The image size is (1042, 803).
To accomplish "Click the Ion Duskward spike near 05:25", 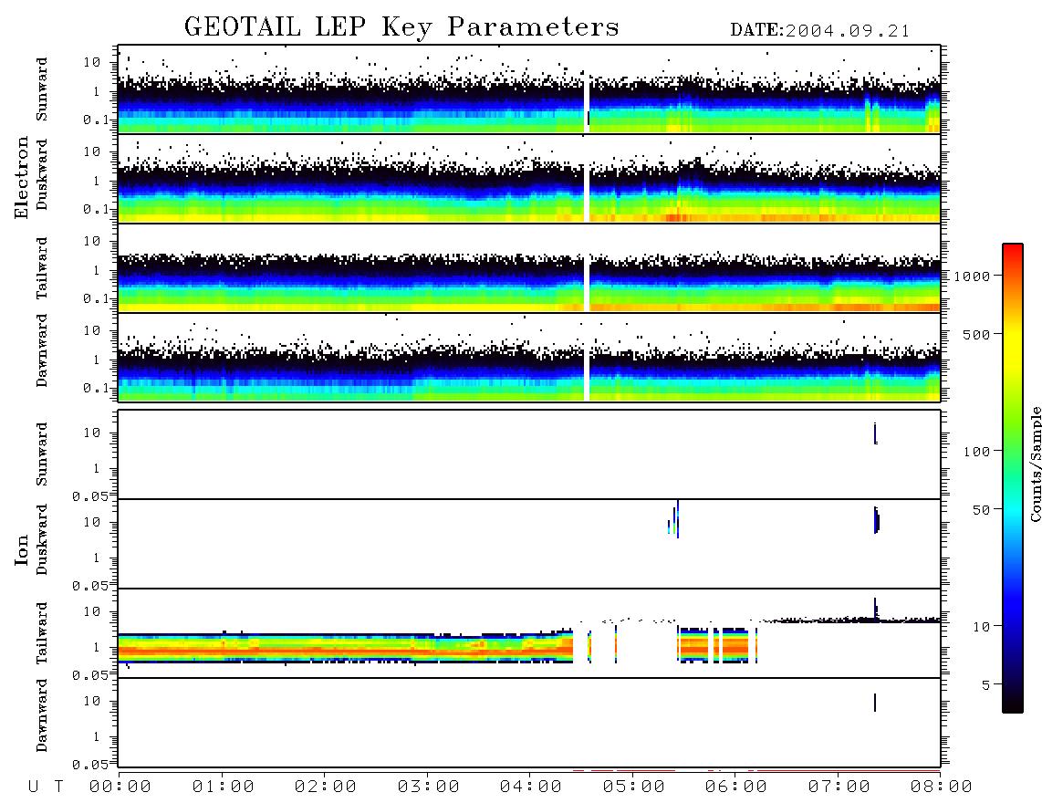I will [674, 520].
